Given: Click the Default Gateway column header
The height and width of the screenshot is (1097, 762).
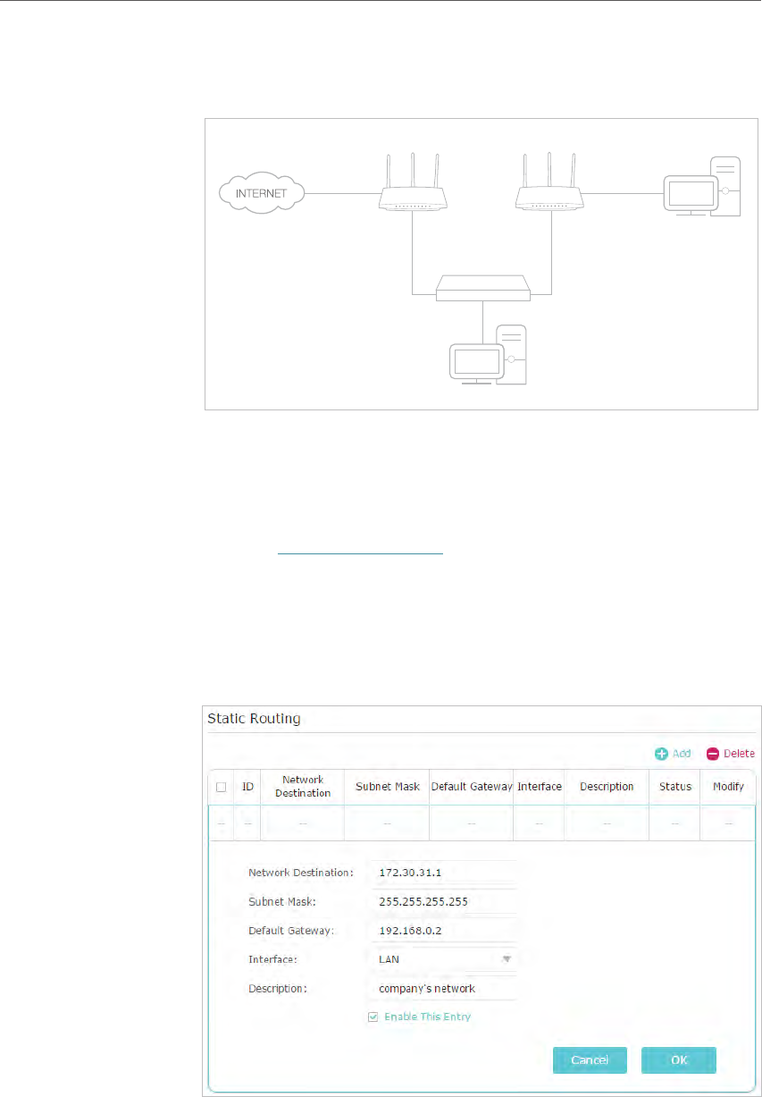Looking at the screenshot, I should click(471, 787).
